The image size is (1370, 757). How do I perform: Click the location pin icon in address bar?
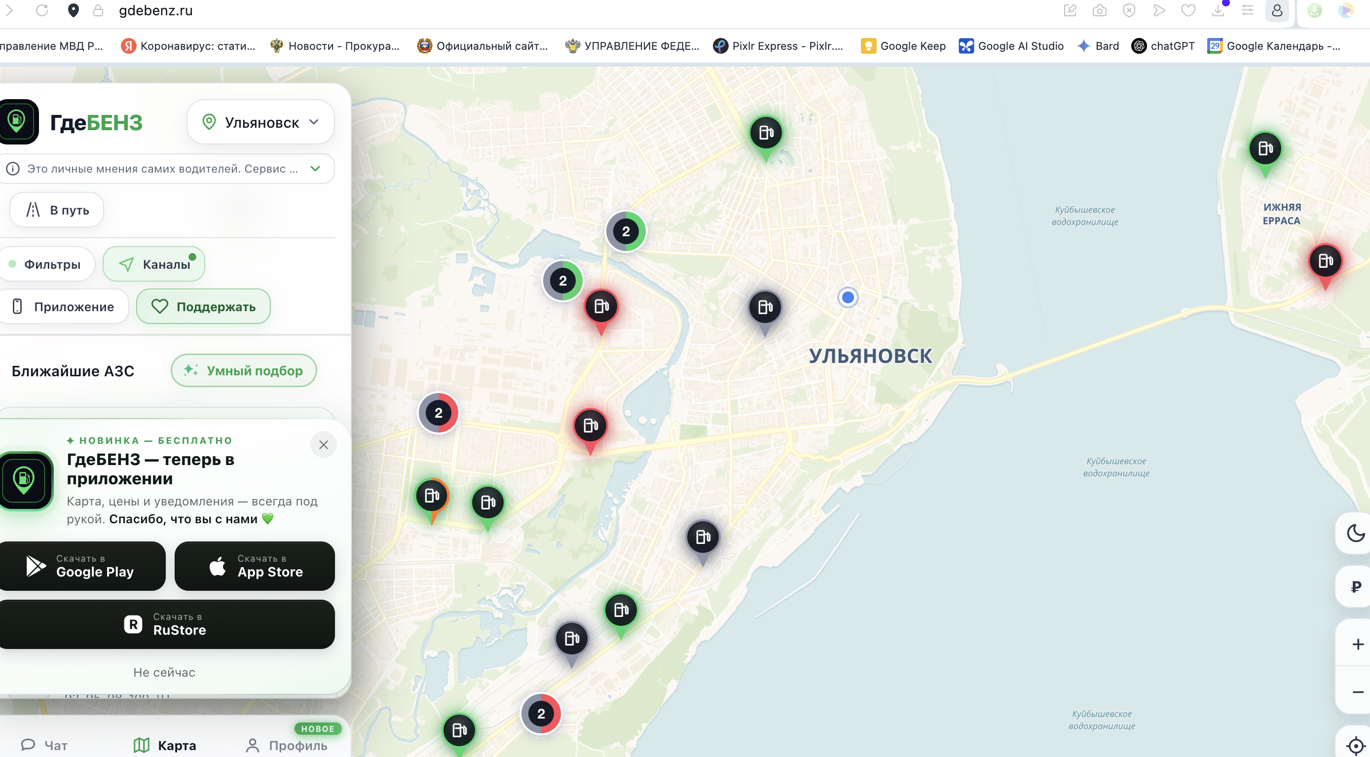[x=74, y=11]
